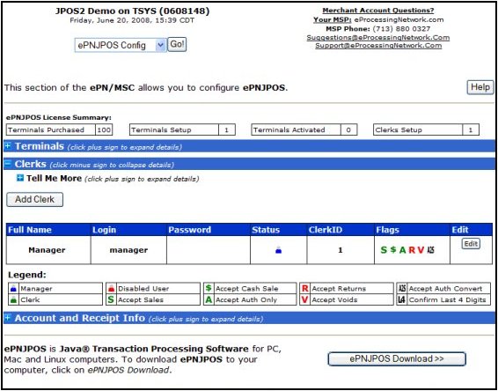Click Accept Sales S icon in legend

tap(111, 299)
